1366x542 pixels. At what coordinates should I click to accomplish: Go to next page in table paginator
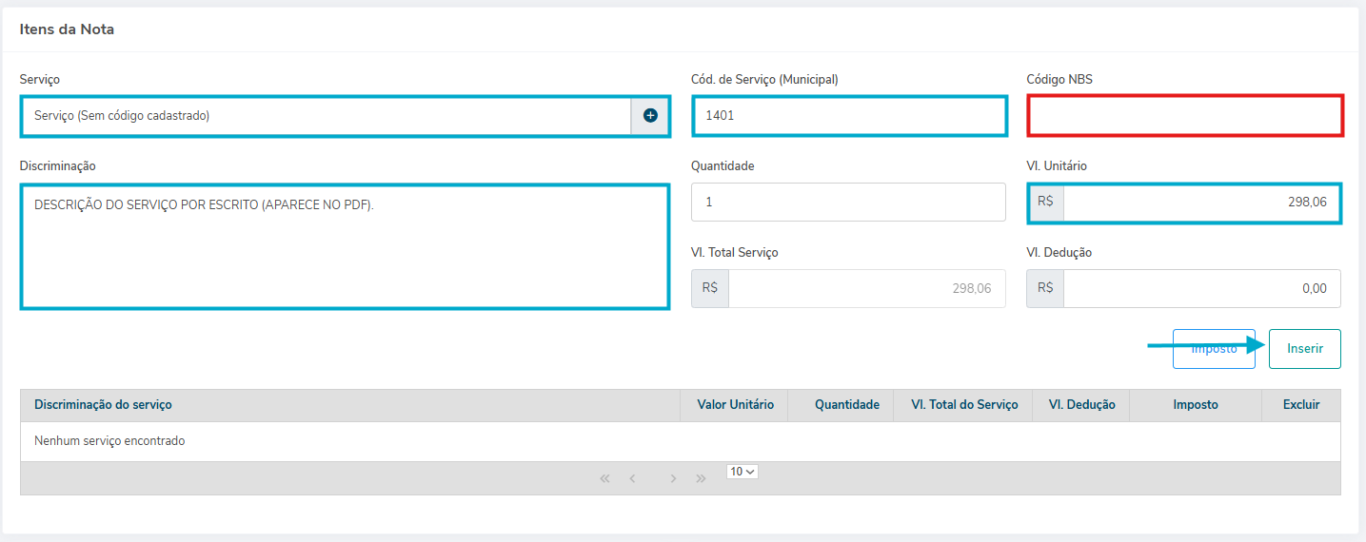coord(673,478)
